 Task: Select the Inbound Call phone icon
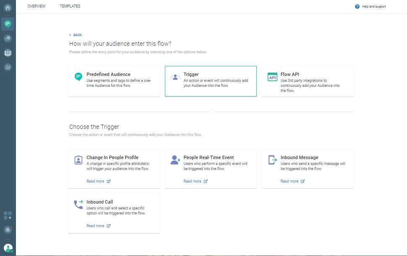pos(78,204)
